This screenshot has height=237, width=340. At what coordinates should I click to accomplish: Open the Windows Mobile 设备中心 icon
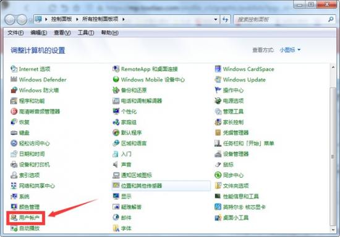[116, 80]
